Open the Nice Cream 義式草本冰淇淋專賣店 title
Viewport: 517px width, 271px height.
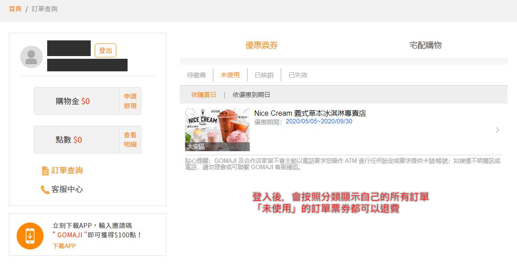[x=310, y=113]
